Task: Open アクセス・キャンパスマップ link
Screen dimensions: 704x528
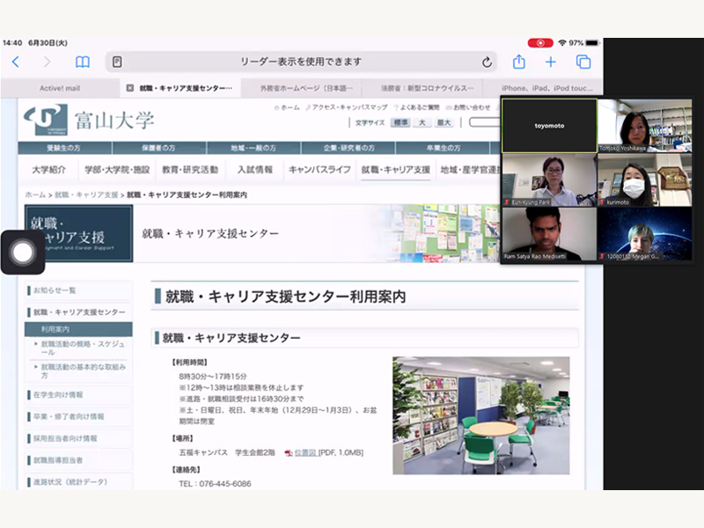Action: [346, 107]
